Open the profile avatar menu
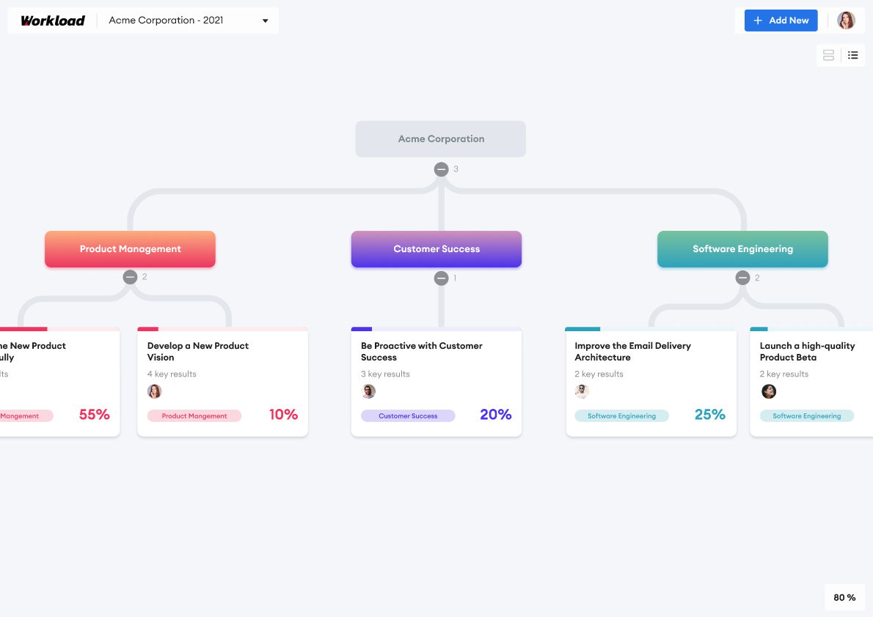 pyautogui.click(x=846, y=20)
